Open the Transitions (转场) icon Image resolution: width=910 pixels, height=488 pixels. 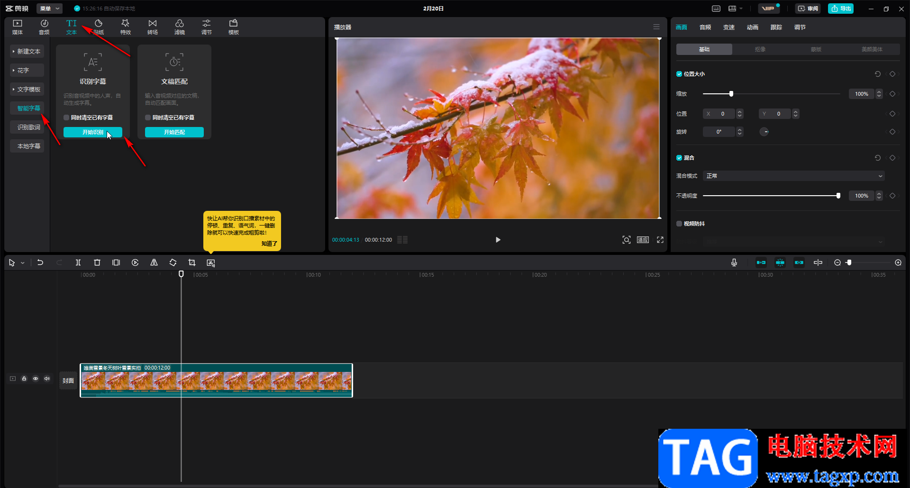(x=152, y=27)
